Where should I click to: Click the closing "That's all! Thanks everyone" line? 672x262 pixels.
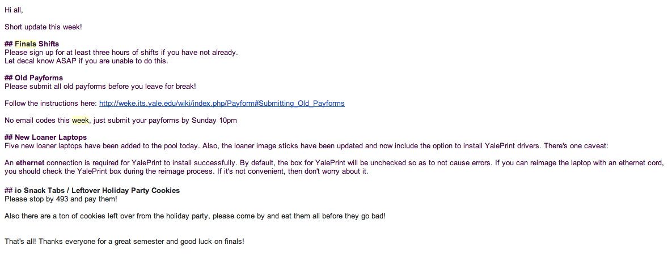(124, 242)
